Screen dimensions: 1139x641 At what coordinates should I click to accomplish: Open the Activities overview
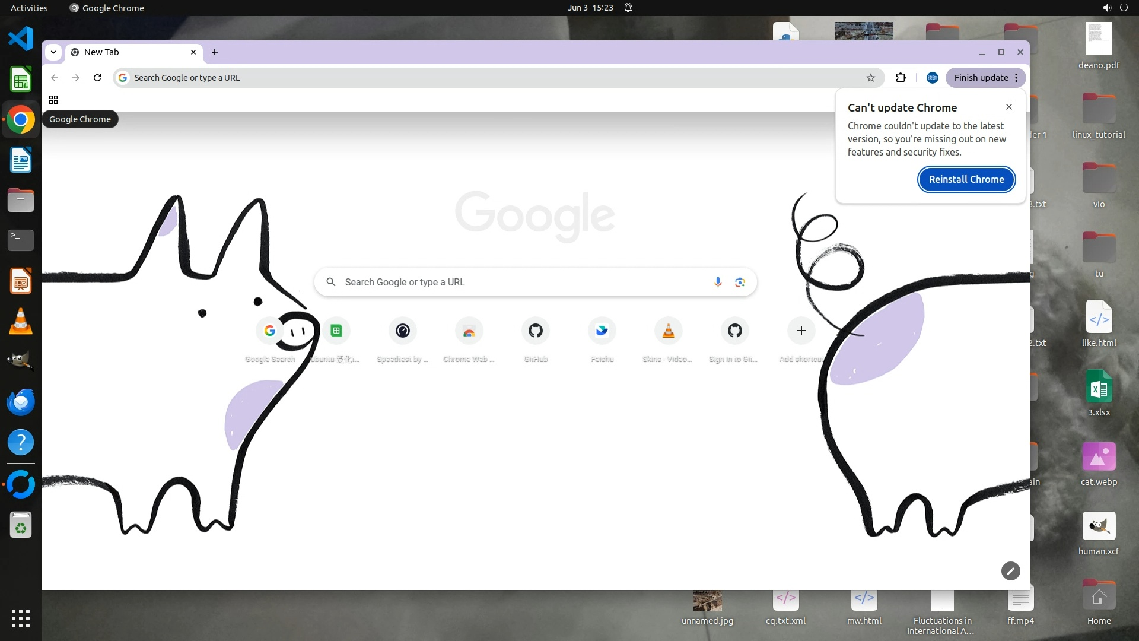[29, 8]
